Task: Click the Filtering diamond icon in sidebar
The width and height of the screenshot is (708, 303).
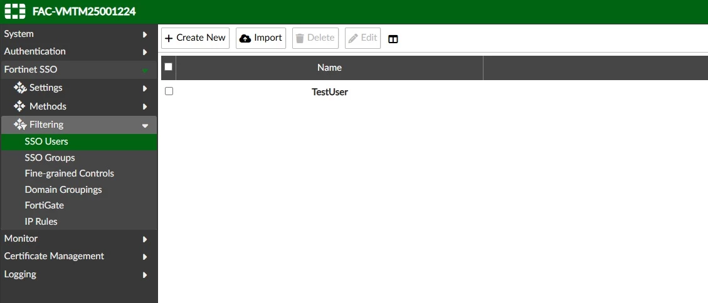Action: point(20,125)
